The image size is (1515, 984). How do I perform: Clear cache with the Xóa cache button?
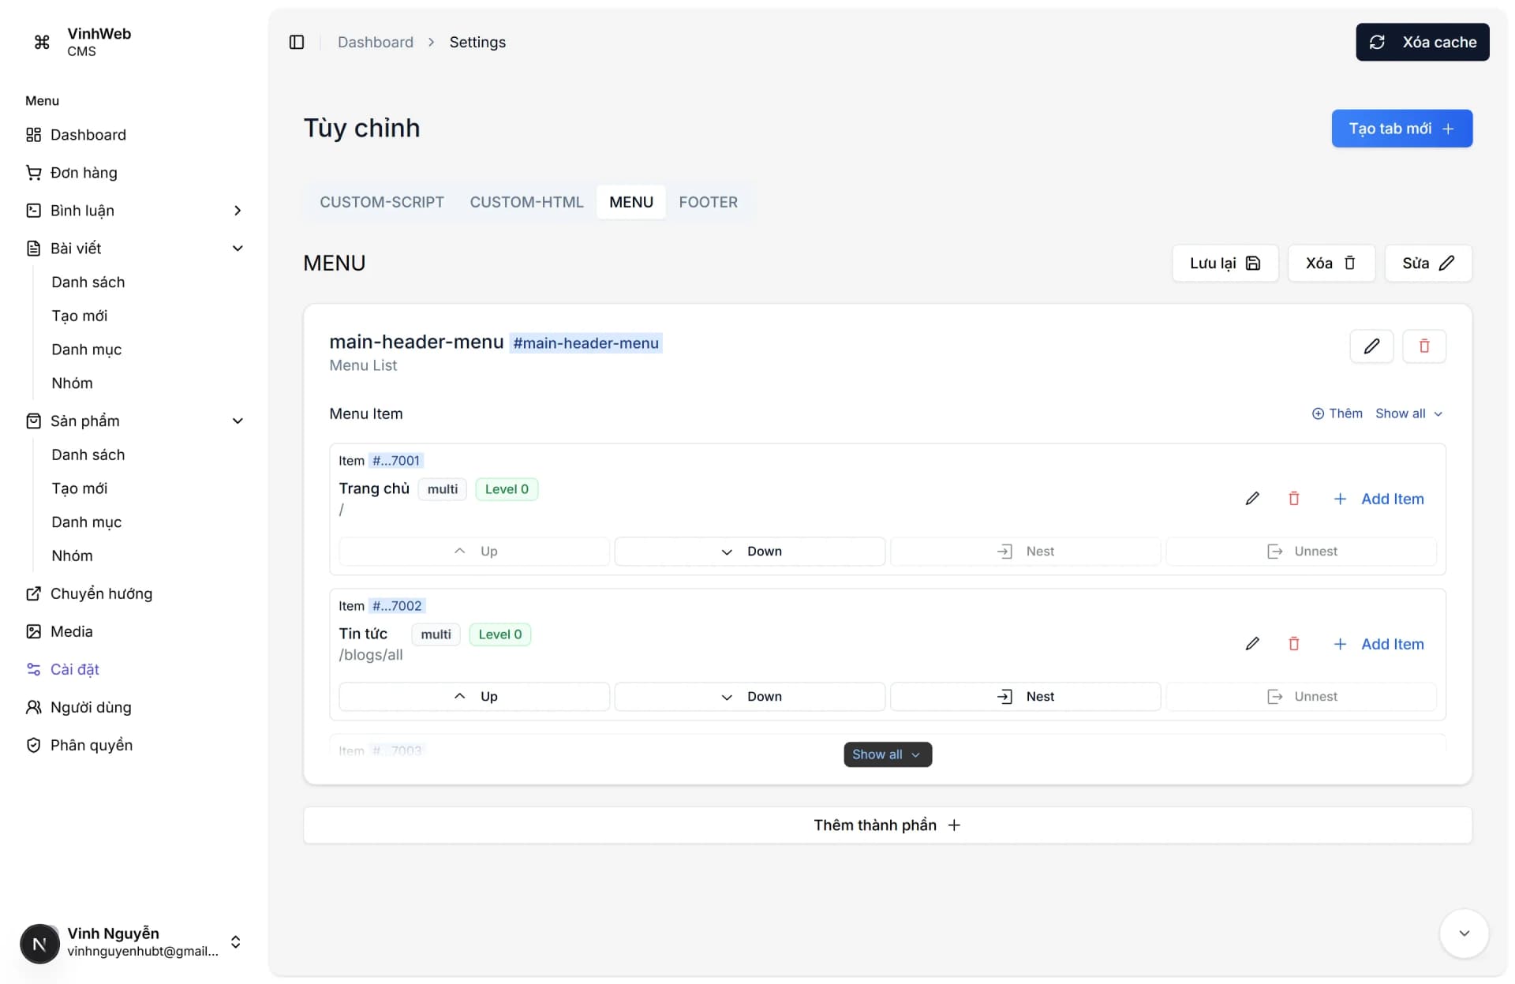pos(1421,42)
